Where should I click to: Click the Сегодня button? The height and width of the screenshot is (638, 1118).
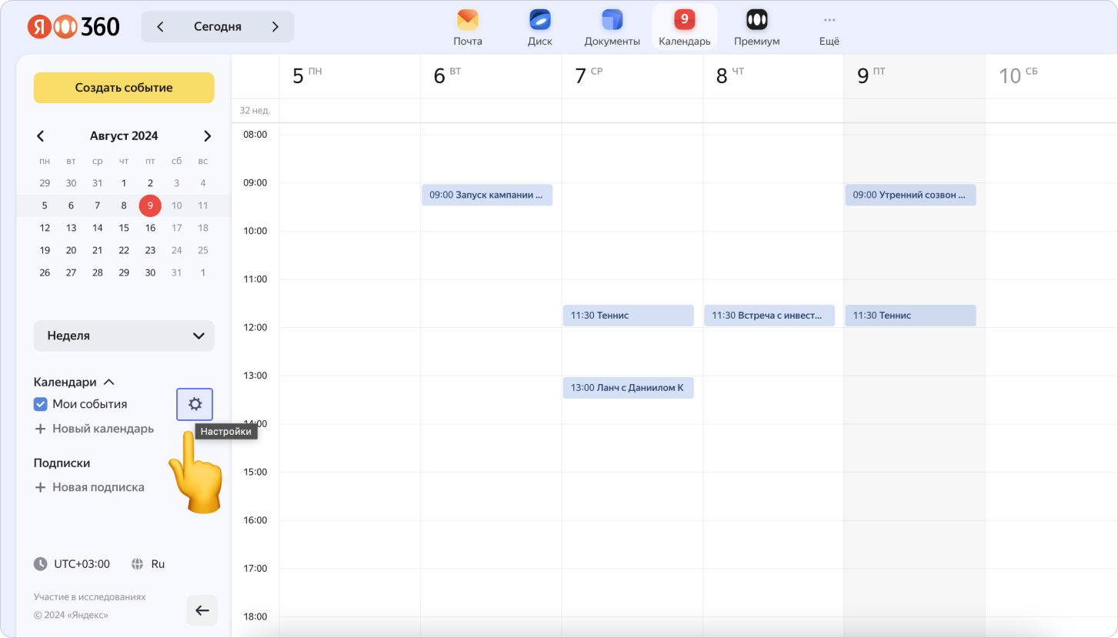[x=217, y=27]
